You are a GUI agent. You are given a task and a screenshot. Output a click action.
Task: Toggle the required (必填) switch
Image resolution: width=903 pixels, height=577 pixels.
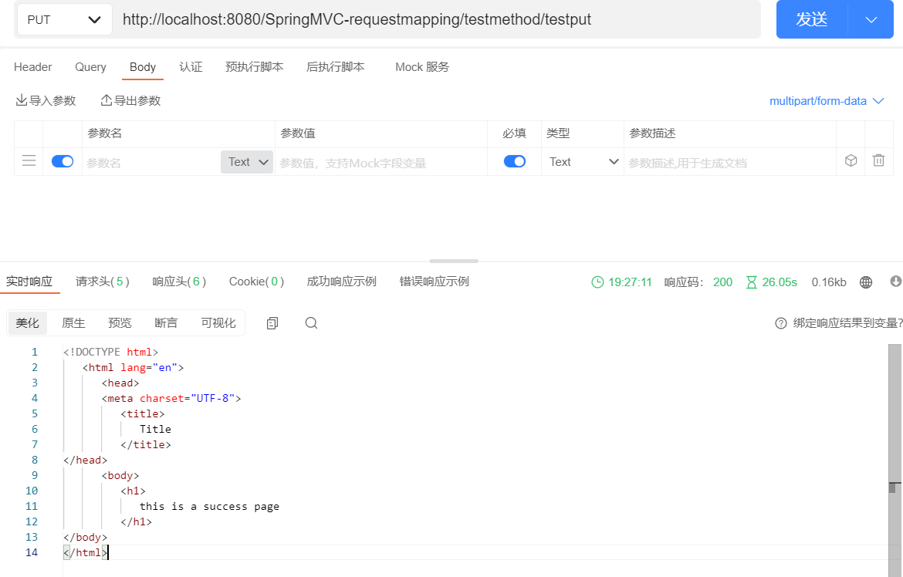pyautogui.click(x=514, y=161)
